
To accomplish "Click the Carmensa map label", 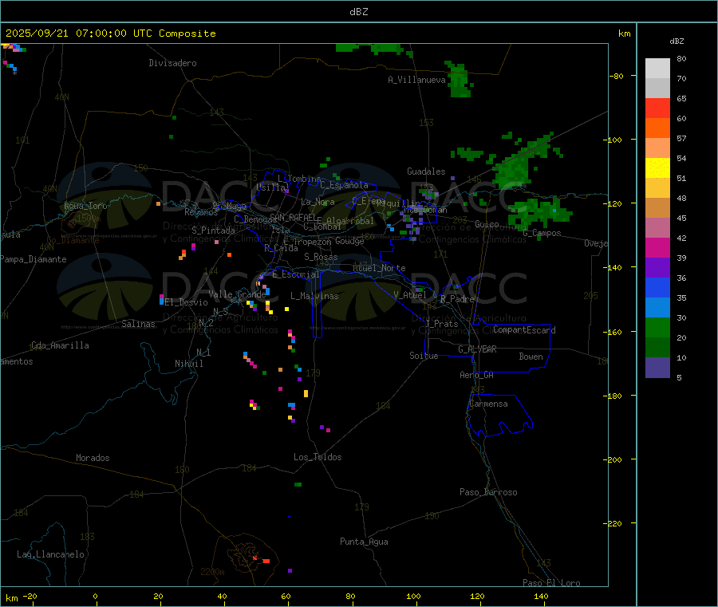I will coord(488,404).
